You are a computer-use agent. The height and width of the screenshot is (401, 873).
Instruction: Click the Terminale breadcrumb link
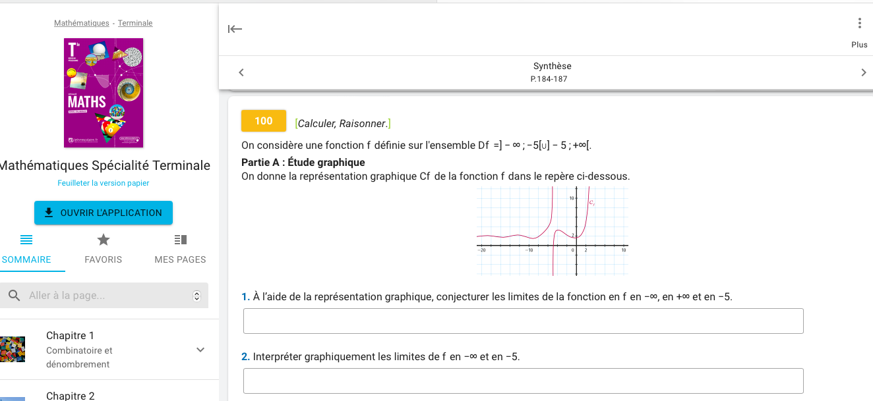(x=135, y=23)
